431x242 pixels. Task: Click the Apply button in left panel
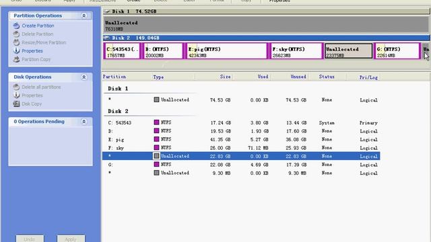coord(71,239)
